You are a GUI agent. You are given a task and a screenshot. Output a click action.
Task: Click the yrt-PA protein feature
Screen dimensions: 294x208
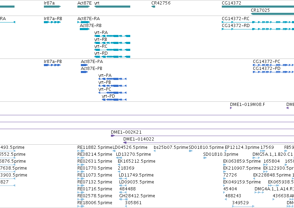113,79
